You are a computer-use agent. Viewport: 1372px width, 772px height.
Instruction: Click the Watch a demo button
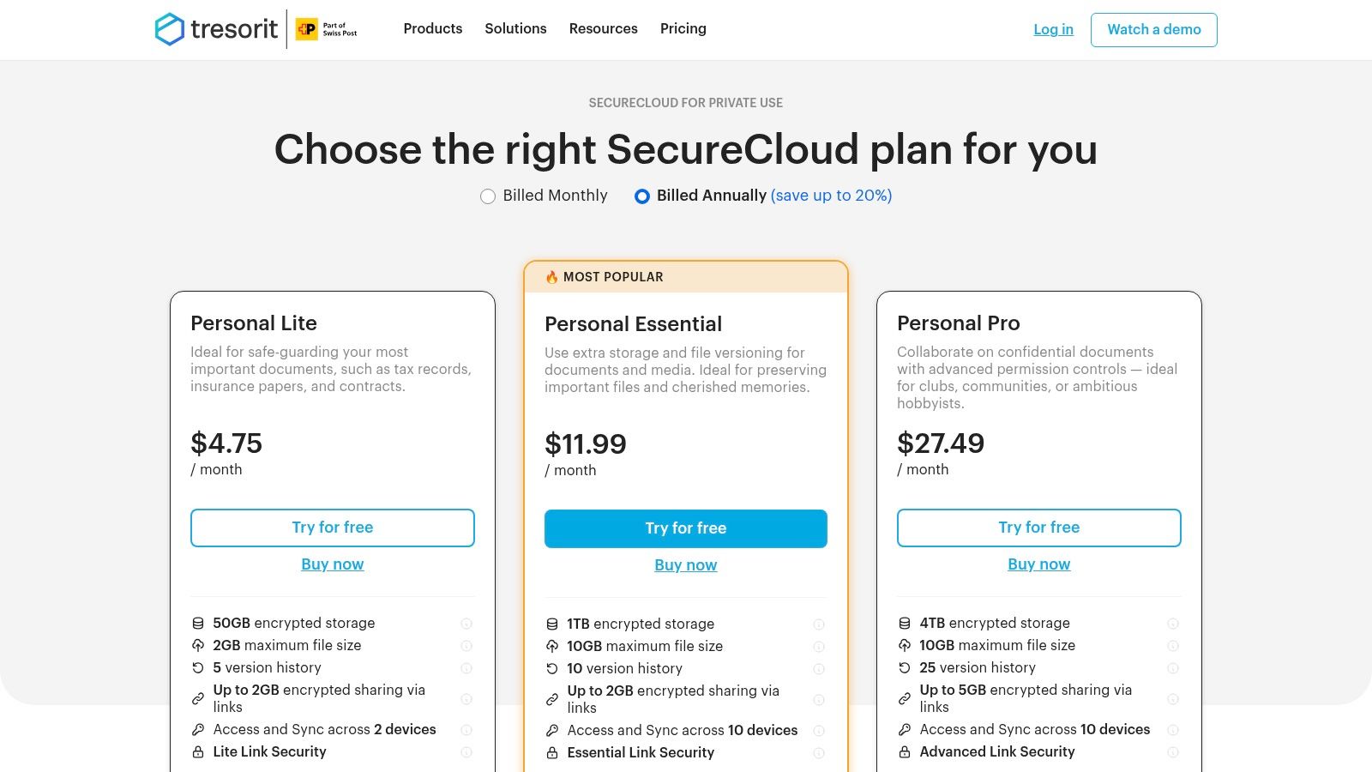tap(1153, 30)
